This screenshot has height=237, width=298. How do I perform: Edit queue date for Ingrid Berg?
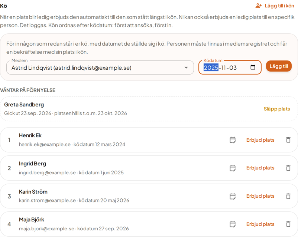coord(233,168)
